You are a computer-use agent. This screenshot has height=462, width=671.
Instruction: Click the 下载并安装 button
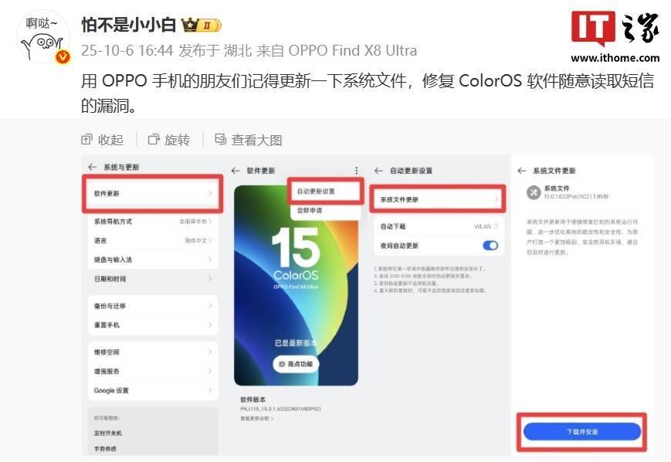[x=582, y=432]
